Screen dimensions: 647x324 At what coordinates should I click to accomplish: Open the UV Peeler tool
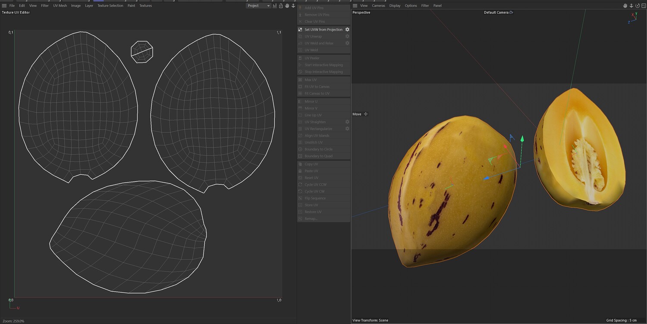coord(323,58)
